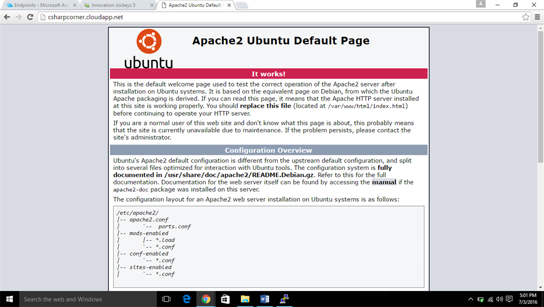The image size is (544, 307).
Task: Open a new tab with the new-tab button
Action: 242,5
